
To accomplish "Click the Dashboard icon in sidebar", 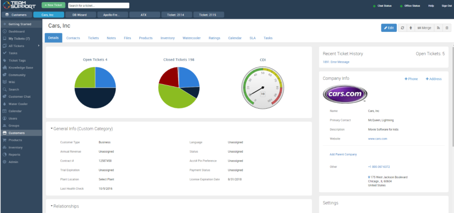I will tap(4, 32).
